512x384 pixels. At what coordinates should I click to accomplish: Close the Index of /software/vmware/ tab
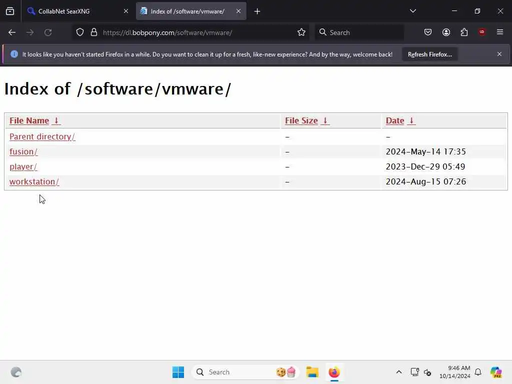238,11
